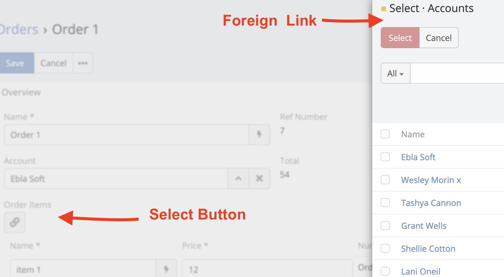Screen dimensions: 504x277
Task: Select the Tashya Cannon row checkbox
Action: click(x=385, y=203)
